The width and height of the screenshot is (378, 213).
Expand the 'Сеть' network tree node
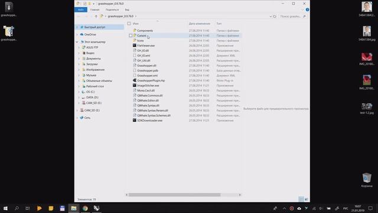click(77, 118)
